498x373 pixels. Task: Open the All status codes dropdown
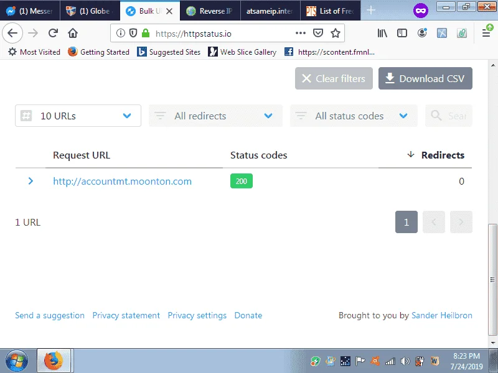click(x=354, y=116)
